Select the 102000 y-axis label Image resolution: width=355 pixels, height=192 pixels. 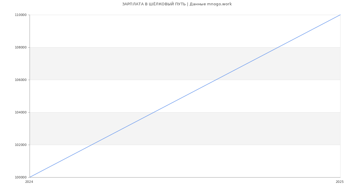pos(21,145)
